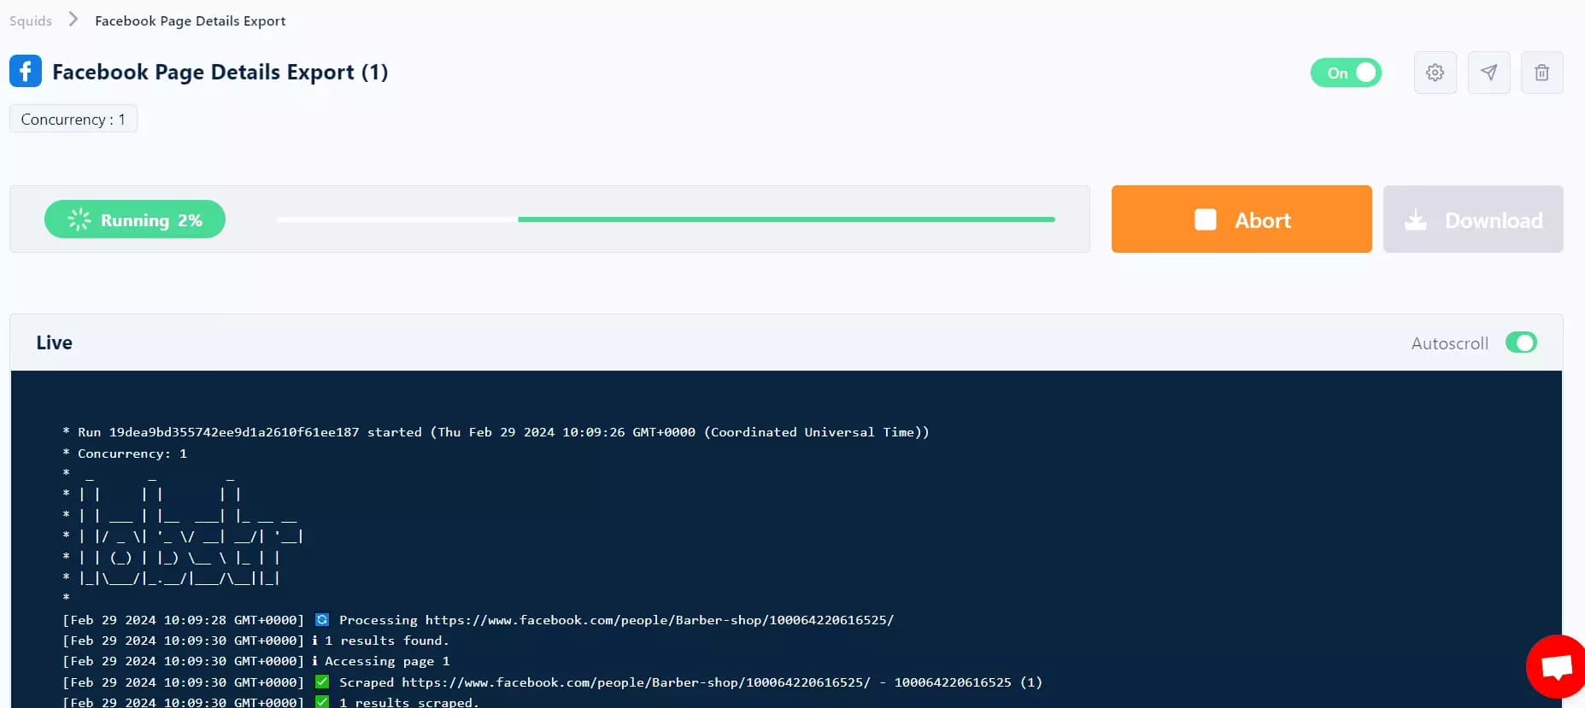Delete the squid with the trash icon
Image resolution: width=1585 pixels, height=708 pixels.
[1541, 73]
